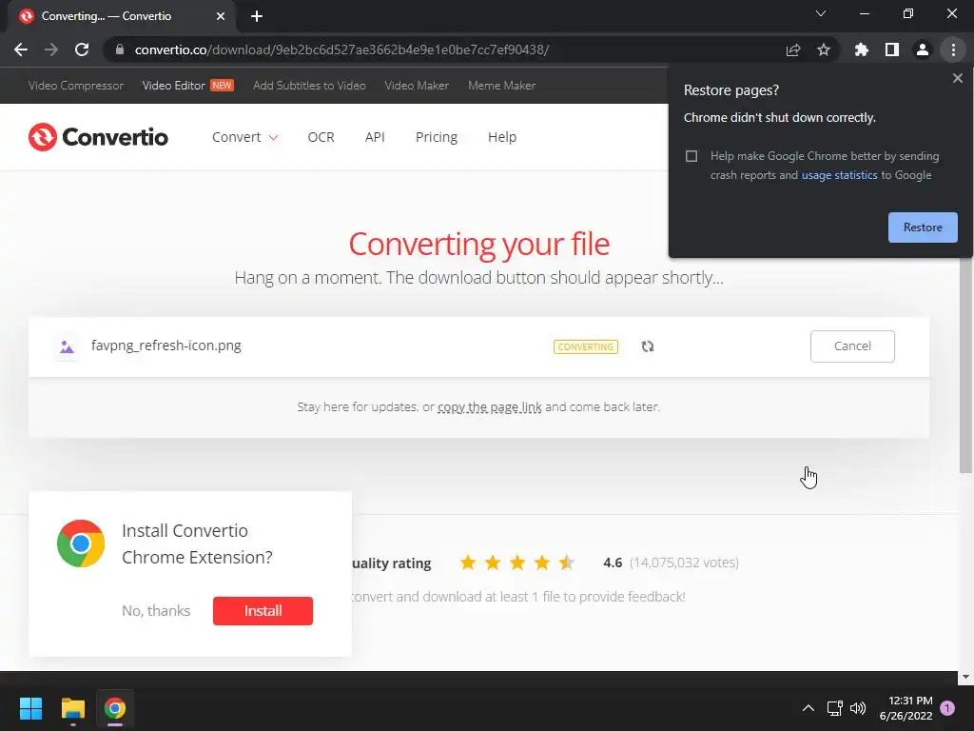
Task: Click Install for the Convertio extension
Action: coord(263,611)
